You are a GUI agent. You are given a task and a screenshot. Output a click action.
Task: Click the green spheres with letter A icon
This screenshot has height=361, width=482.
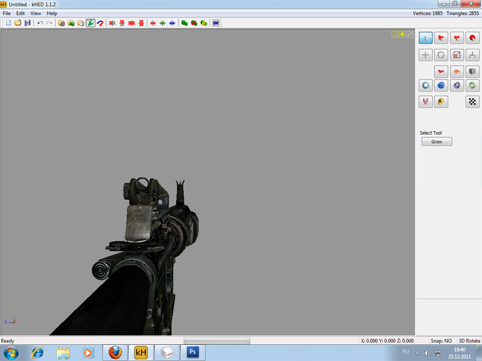(204, 23)
